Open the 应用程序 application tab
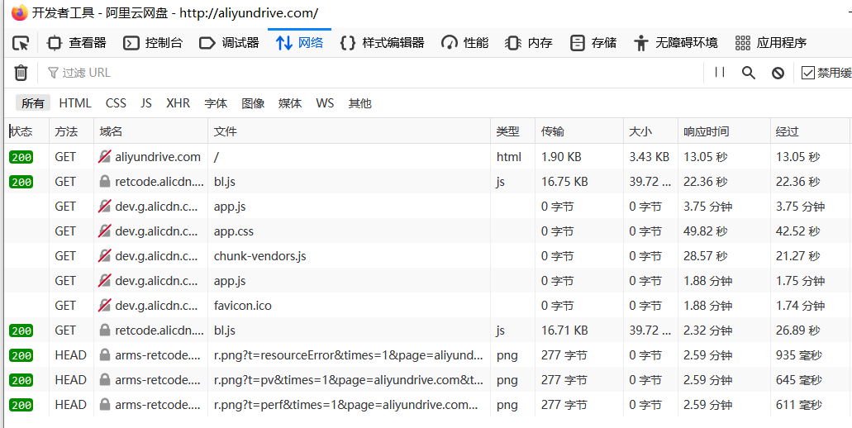Screen dimensions: 852x428 point(770,43)
